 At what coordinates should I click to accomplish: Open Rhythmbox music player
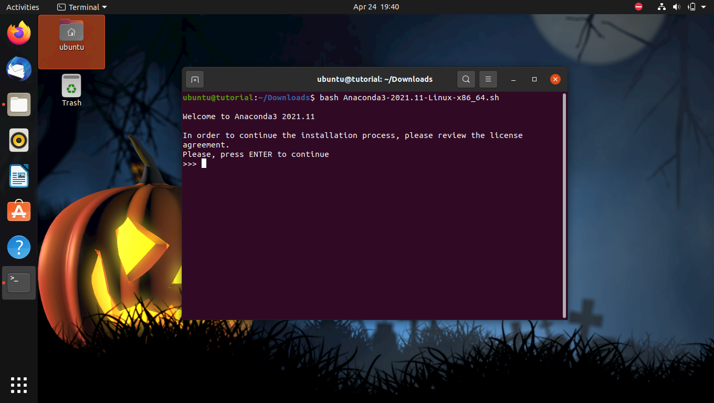[x=19, y=140]
